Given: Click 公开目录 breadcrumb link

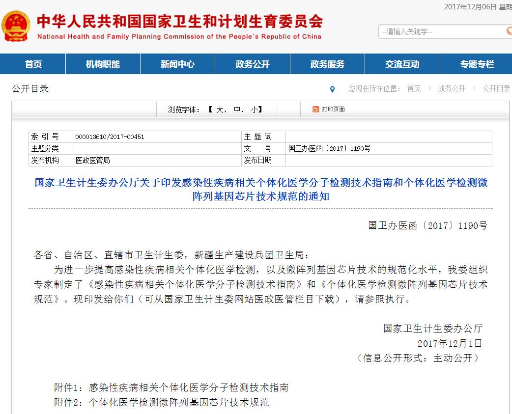Looking at the screenshot, I should pyautogui.click(x=496, y=88).
